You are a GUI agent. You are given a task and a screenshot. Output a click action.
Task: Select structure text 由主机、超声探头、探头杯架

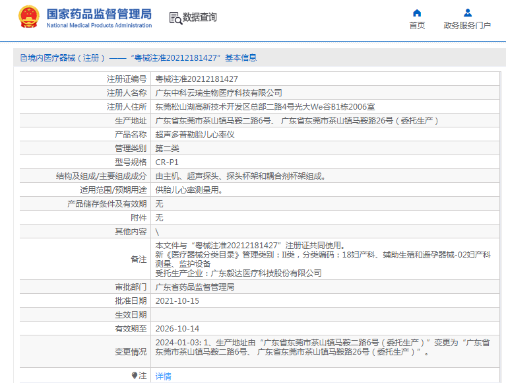[x=240, y=176]
